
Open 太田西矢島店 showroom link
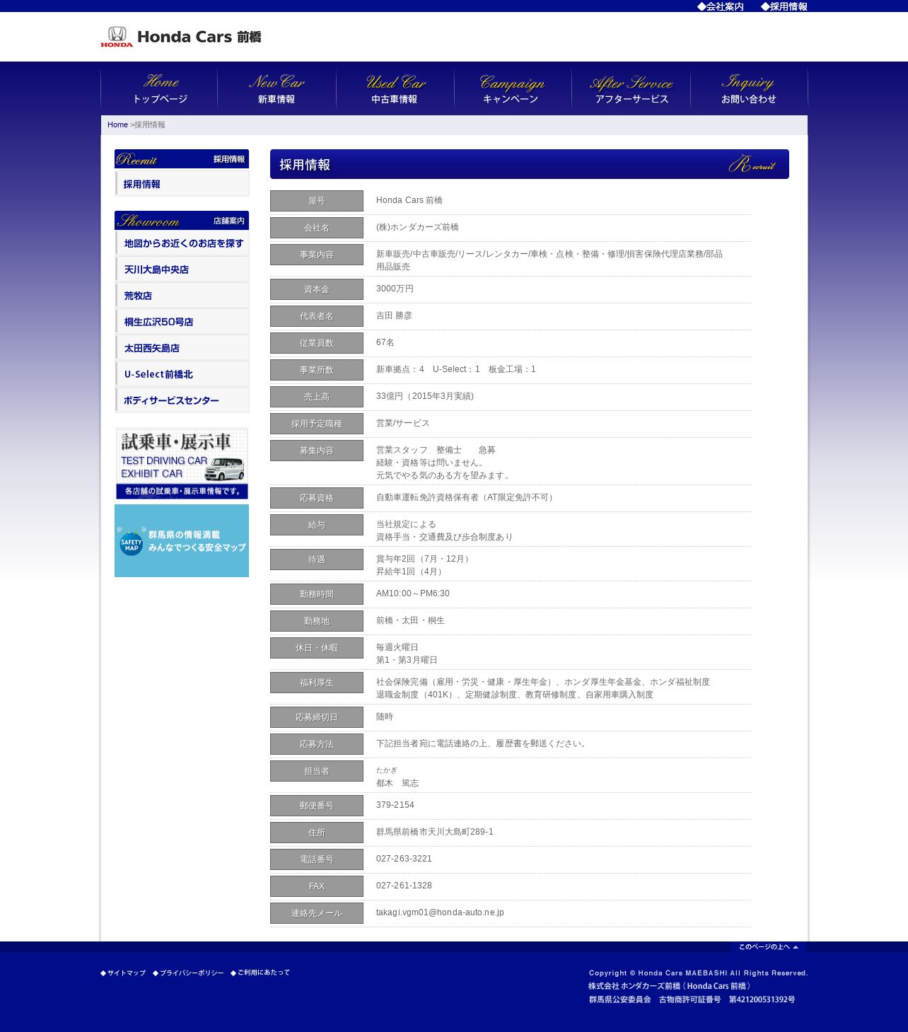pos(182,348)
